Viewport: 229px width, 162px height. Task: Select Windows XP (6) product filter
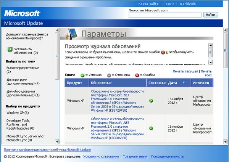(18, 113)
